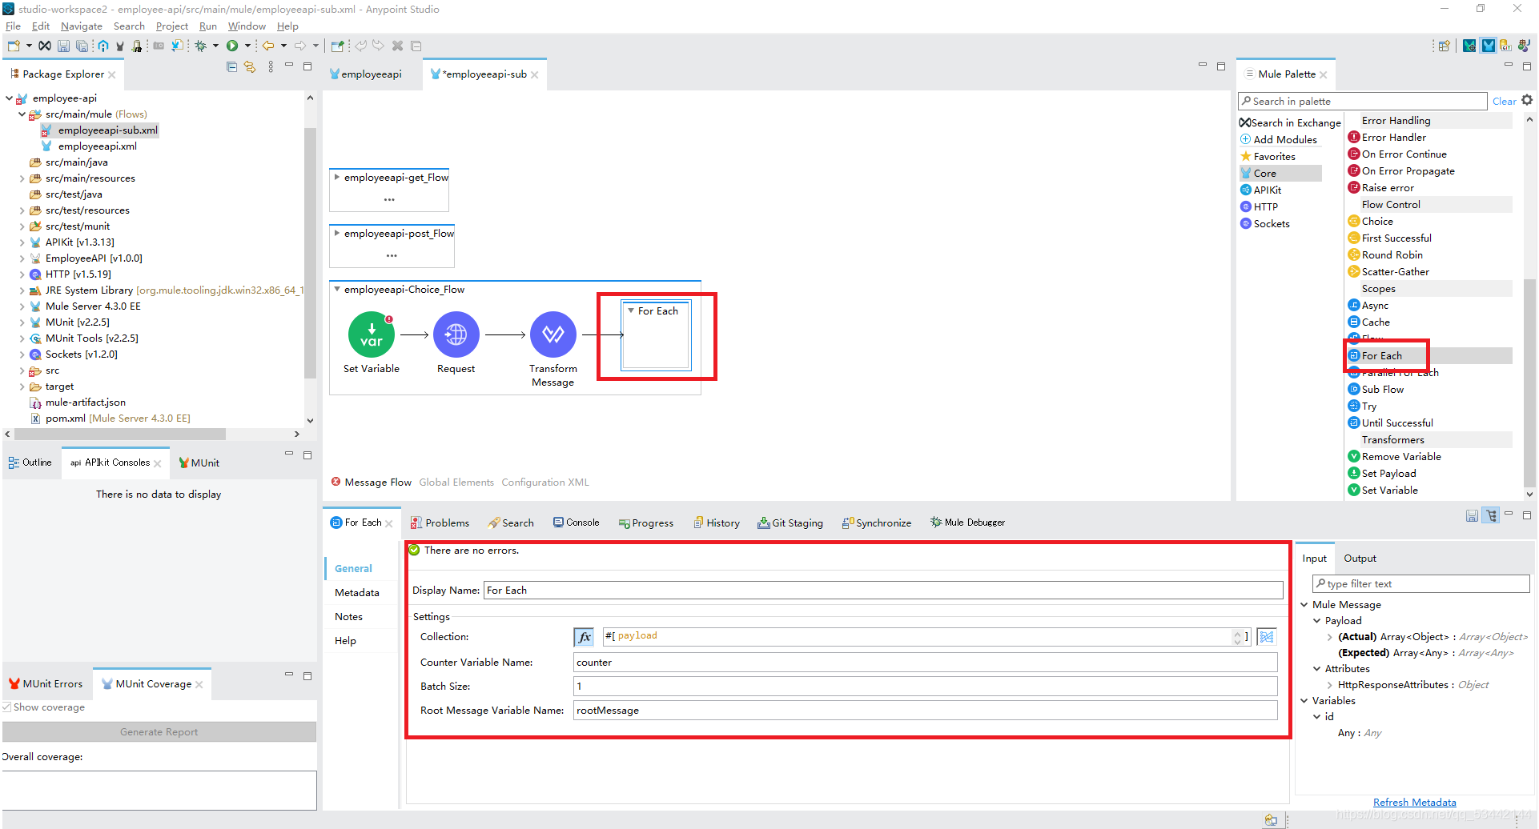Screen dimensions: 1539x829
Task: Click the yellow Back arrow toolbar icon
Action: [x=268, y=46]
